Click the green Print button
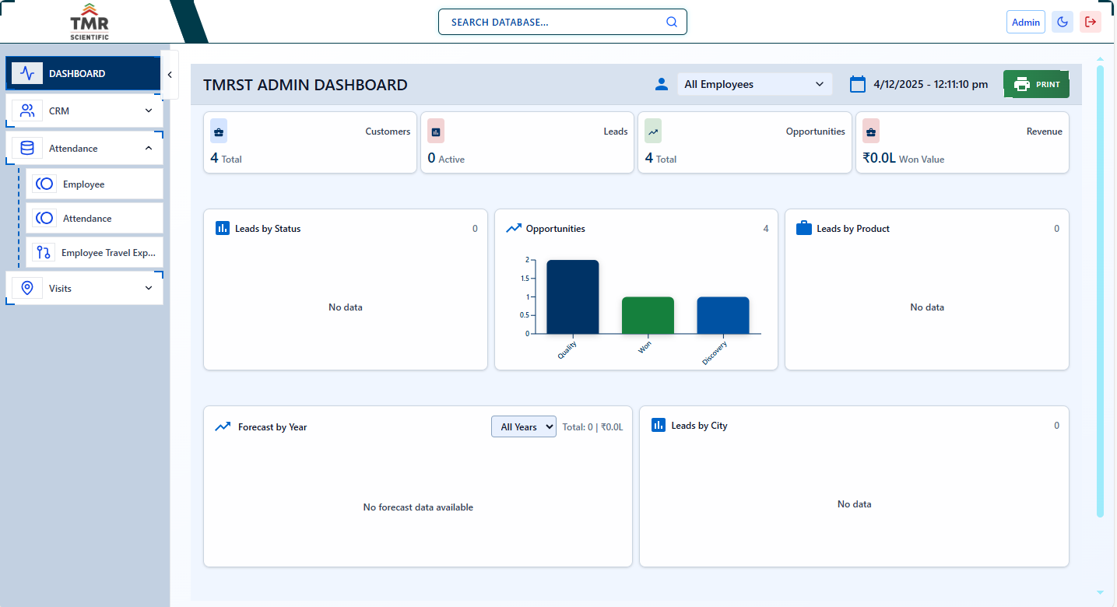This screenshot has width=1117, height=607. (x=1036, y=84)
